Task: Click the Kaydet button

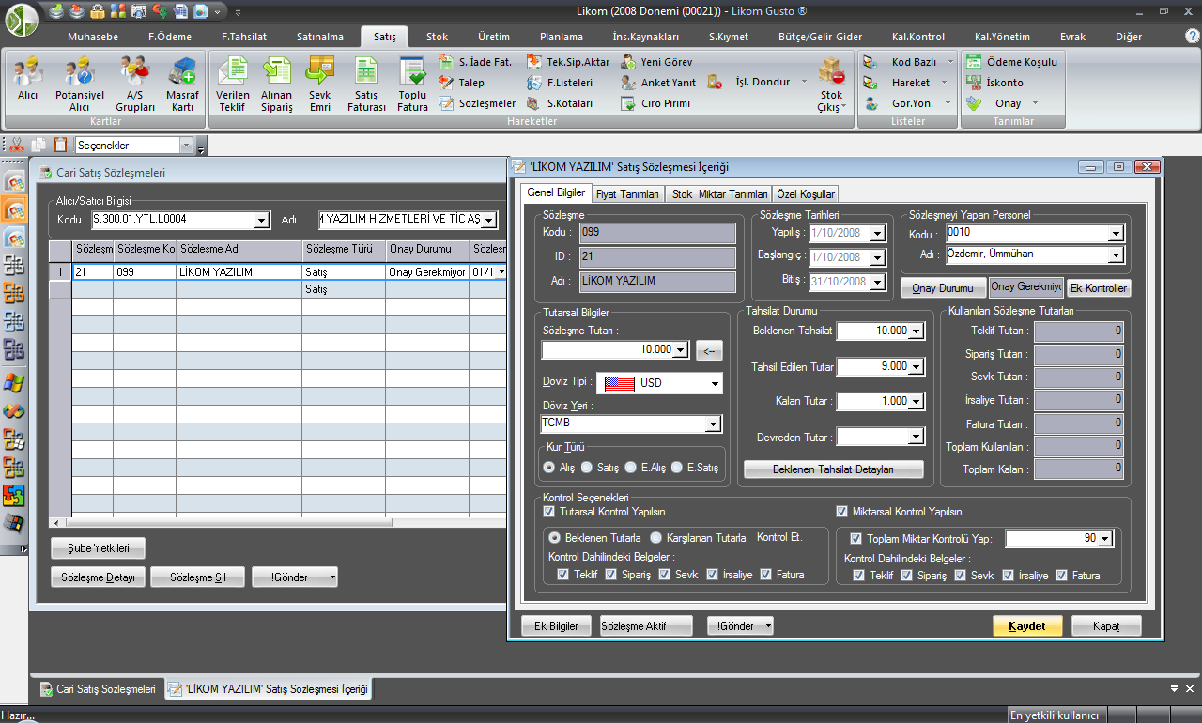Action: [x=1027, y=626]
